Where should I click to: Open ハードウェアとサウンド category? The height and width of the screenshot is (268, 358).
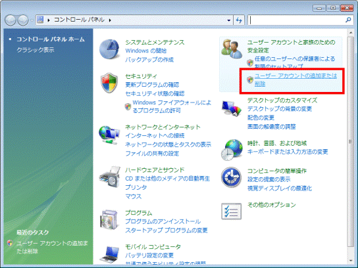point(155,169)
